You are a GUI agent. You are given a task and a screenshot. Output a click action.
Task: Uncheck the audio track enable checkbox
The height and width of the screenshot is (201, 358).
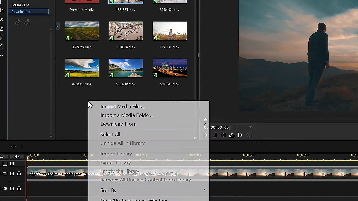(12, 188)
